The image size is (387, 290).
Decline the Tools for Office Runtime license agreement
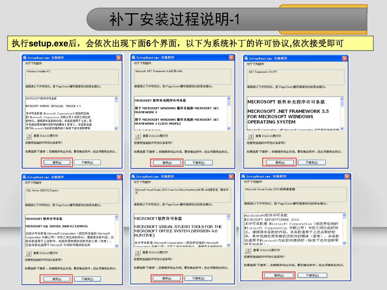(198, 278)
